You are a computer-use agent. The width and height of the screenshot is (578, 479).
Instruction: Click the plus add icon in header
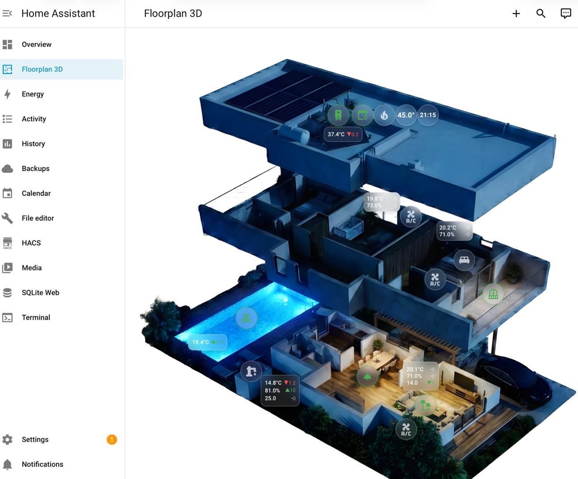pos(516,14)
